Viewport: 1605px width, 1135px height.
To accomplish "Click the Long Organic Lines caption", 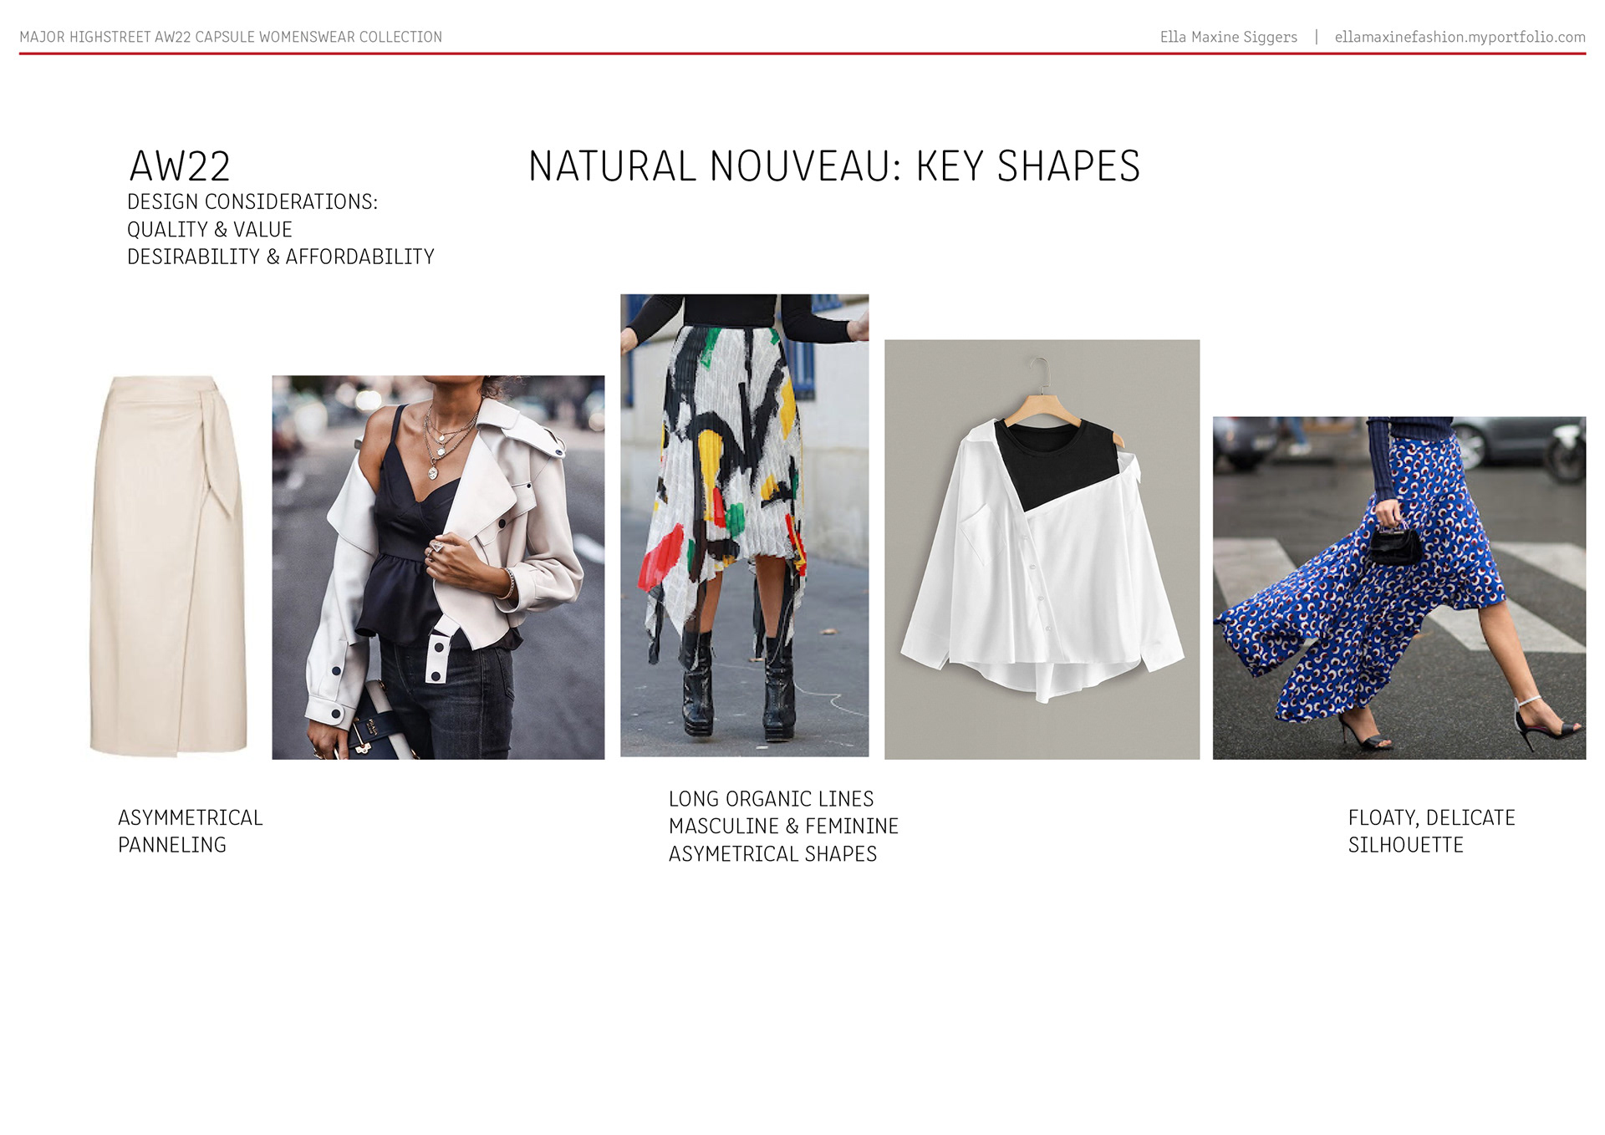I will click(x=771, y=799).
